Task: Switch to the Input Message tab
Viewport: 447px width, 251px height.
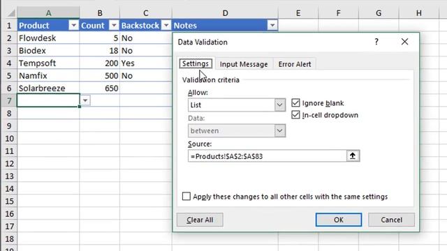Action: [244, 64]
